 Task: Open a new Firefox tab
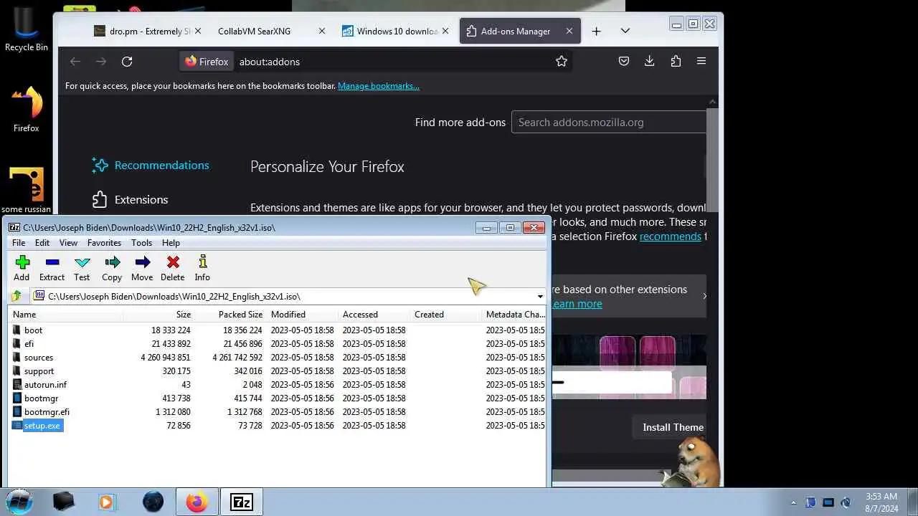[596, 32]
